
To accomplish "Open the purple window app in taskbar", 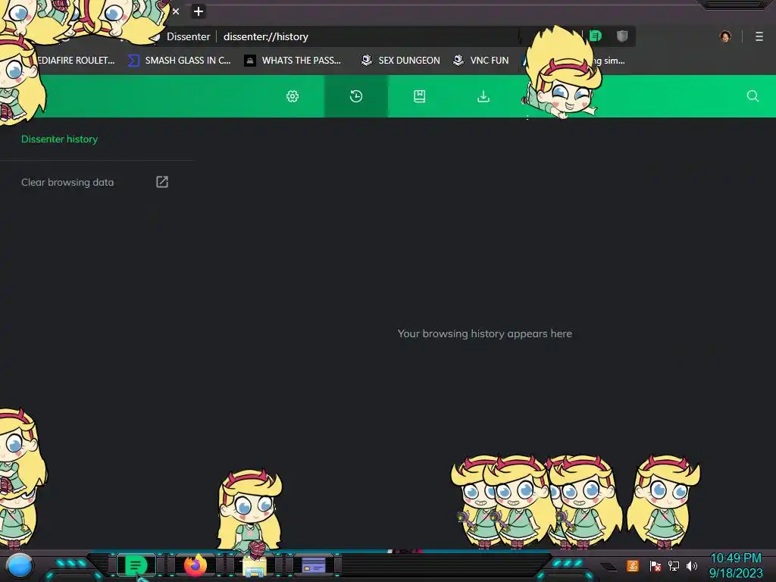I will tap(313, 565).
